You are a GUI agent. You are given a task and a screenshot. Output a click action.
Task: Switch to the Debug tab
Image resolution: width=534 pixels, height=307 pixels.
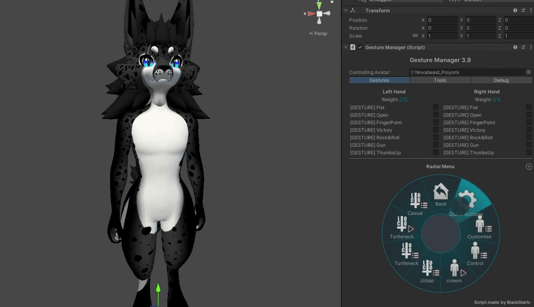(x=501, y=80)
